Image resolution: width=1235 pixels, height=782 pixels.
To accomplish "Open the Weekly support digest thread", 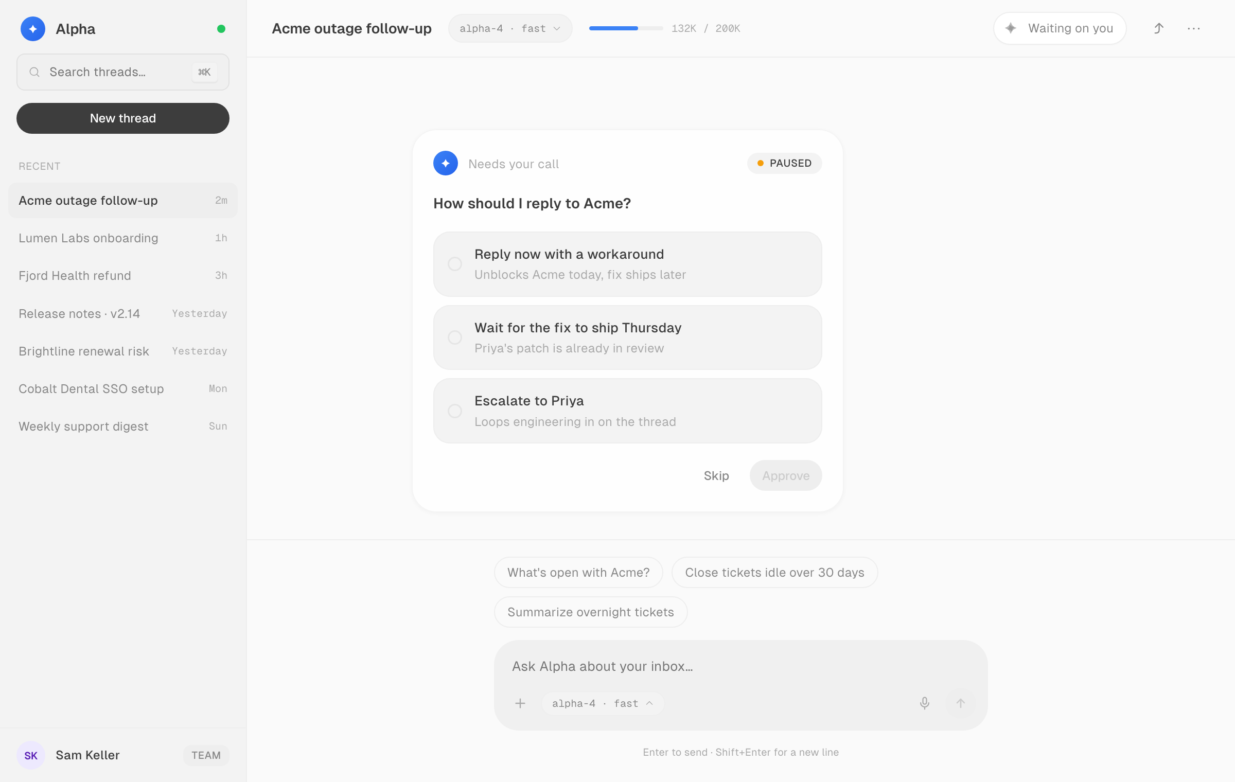I will coord(123,426).
